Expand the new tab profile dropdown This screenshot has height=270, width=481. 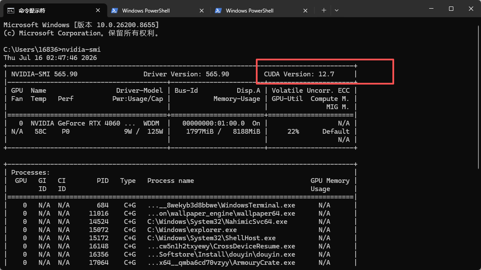coord(337,10)
